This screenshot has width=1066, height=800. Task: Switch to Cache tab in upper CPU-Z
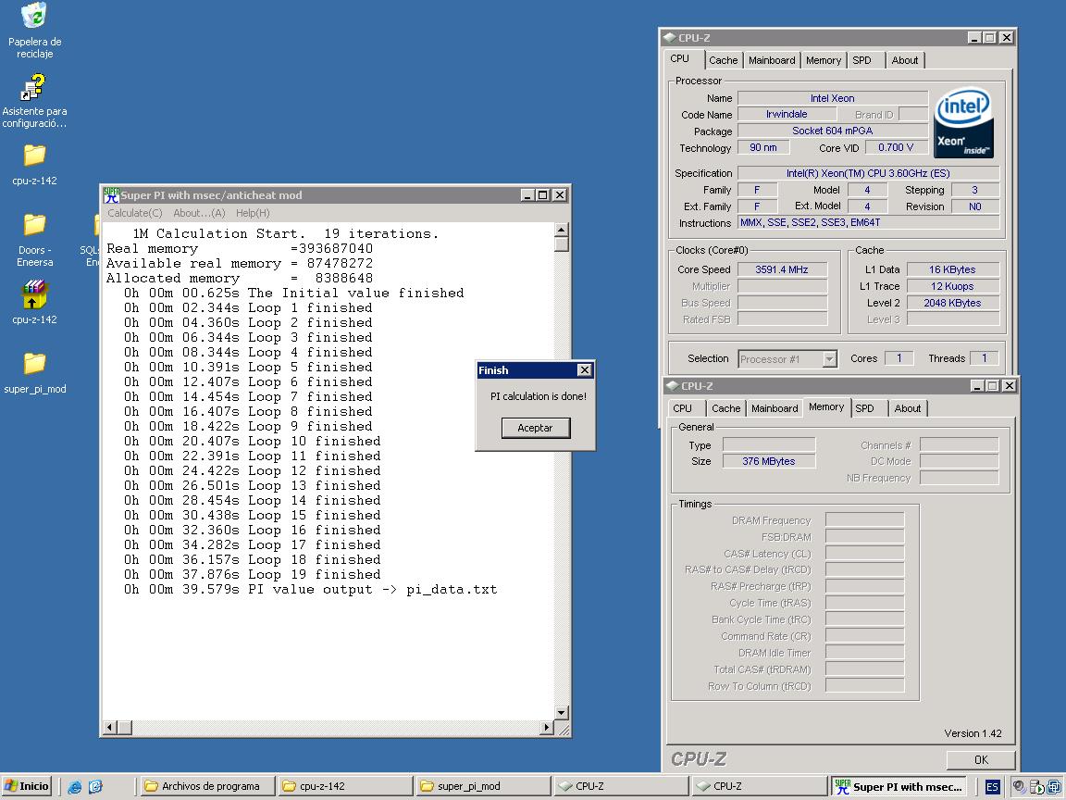tap(724, 60)
